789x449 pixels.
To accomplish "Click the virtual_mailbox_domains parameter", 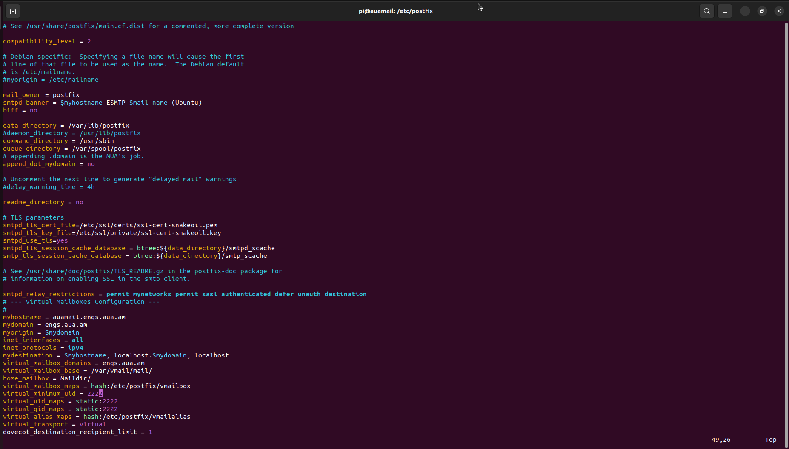I will click(x=47, y=363).
